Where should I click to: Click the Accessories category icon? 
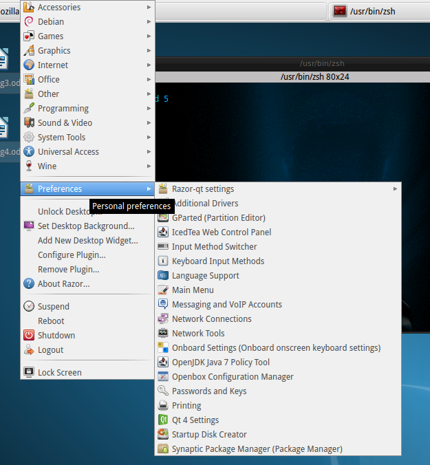pyautogui.click(x=29, y=7)
